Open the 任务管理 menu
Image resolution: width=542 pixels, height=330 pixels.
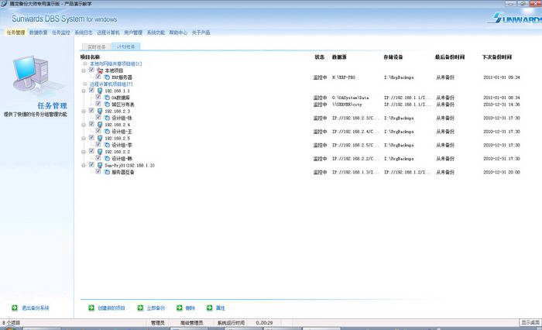click(x=16, y=33)
